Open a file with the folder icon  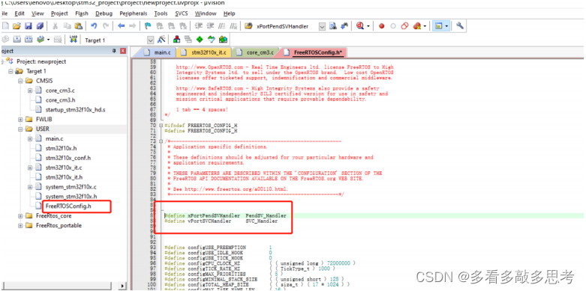click(17, 26)
